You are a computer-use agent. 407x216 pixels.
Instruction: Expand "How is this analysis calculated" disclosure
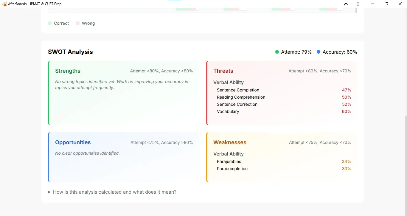[112, 192]
